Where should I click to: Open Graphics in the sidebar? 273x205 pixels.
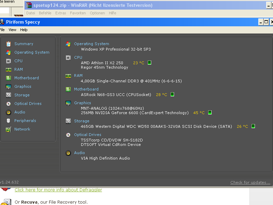[x=23, y=86]
